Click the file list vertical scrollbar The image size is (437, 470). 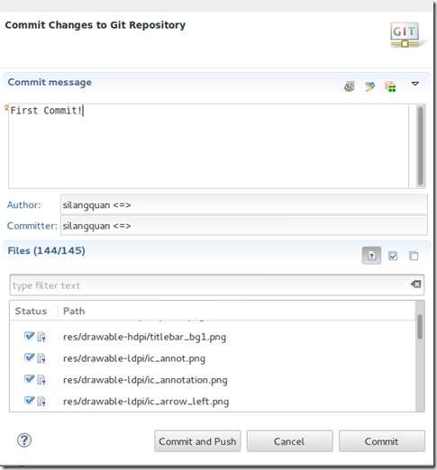pyautogui.click(x=420, y=356)
